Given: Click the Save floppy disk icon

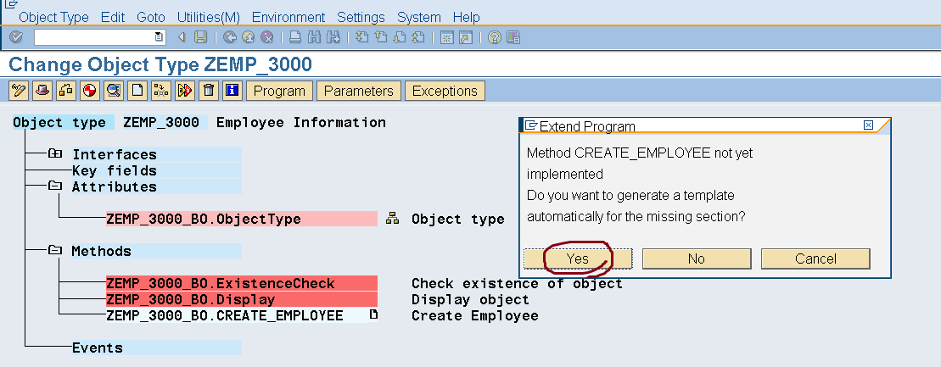Looking at the screenshot, I should 200,37.
